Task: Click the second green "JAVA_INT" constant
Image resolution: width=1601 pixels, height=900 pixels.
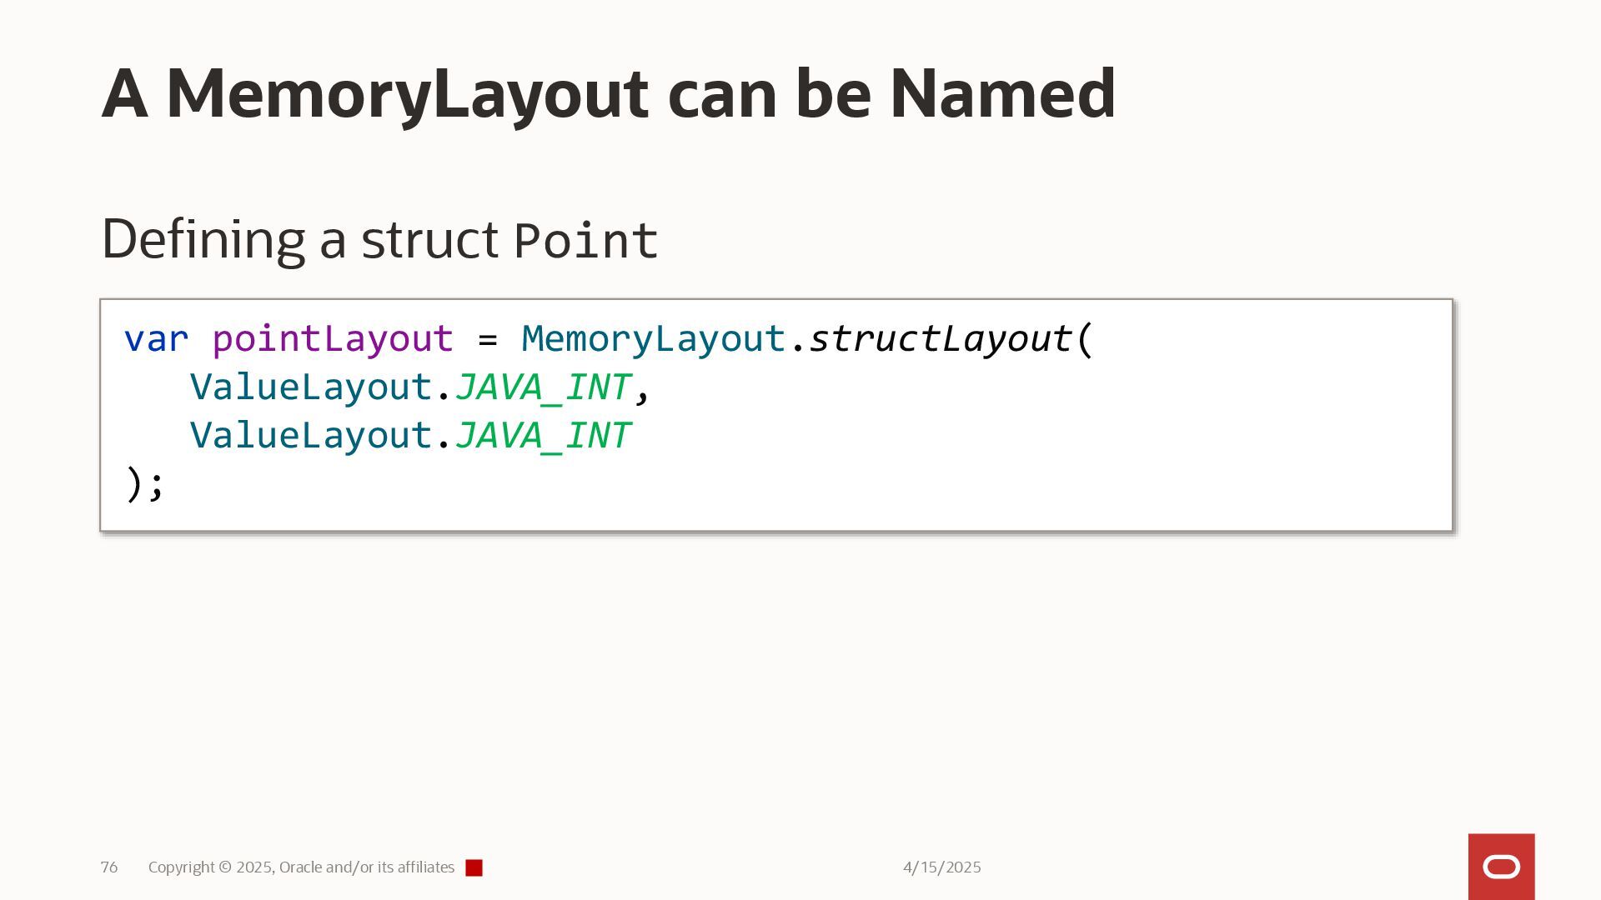Action: [542, 436]
